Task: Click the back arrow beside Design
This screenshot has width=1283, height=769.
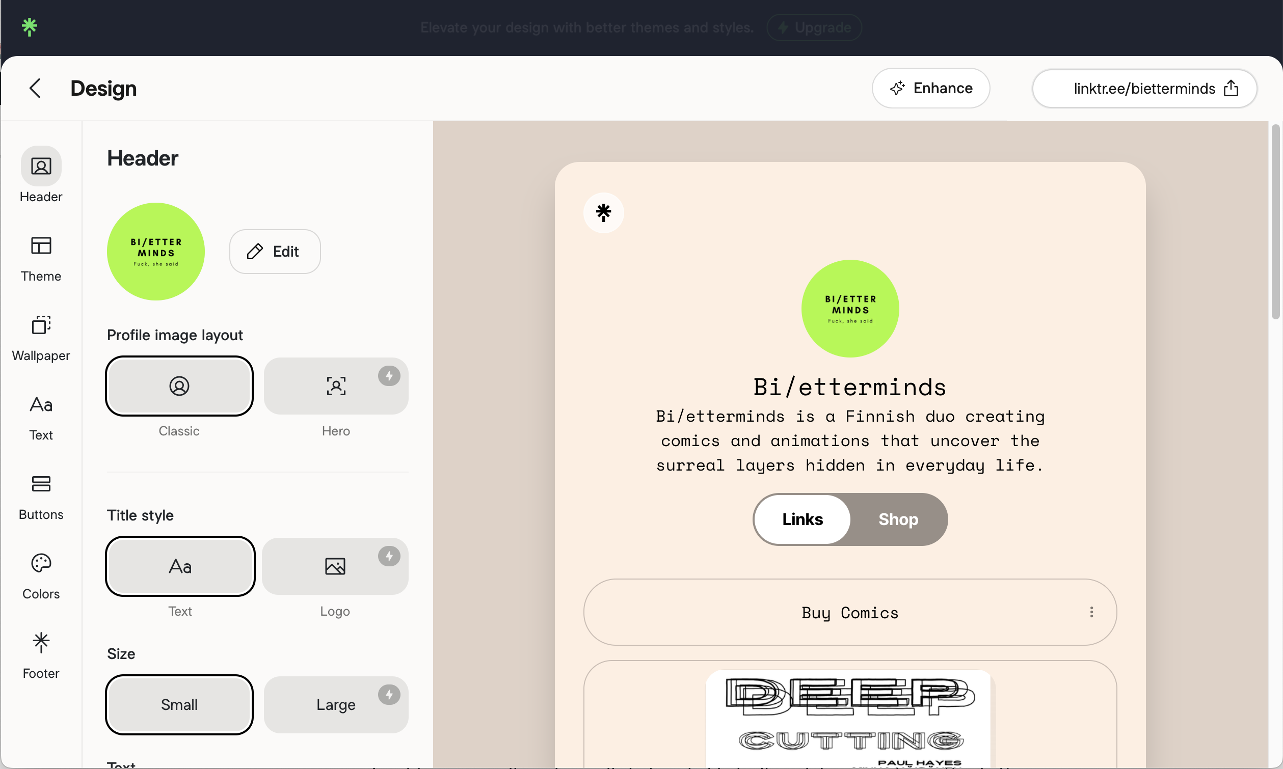Action: click(x=35, y=88)
